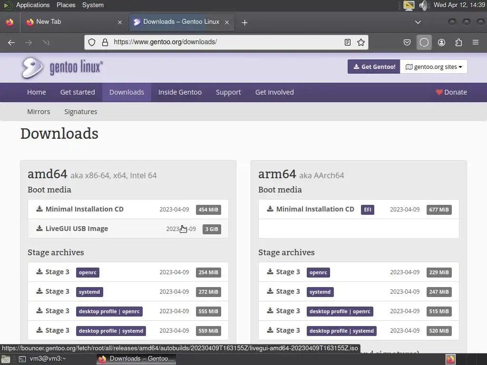487x365 pixels.
Task: Click download icon for amd64 Stage 3 systemd
Action: (39, 291)
